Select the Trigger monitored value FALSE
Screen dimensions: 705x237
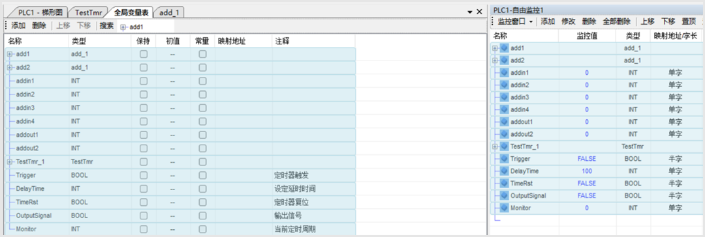[x=587, y=158]
